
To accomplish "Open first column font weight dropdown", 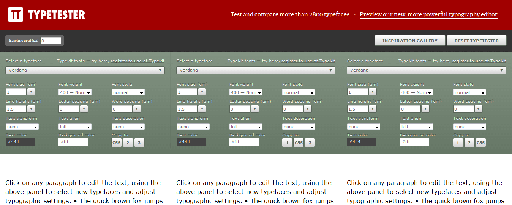I will [x=75, y=92].
